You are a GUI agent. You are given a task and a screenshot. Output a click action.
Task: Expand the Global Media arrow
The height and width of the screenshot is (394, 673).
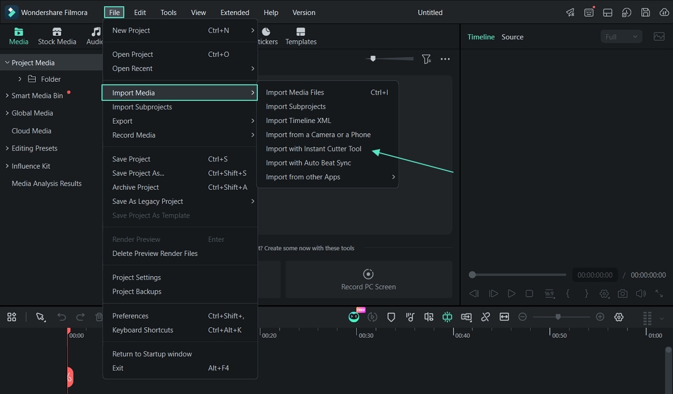pyautogui.click(x=7, y=113)
